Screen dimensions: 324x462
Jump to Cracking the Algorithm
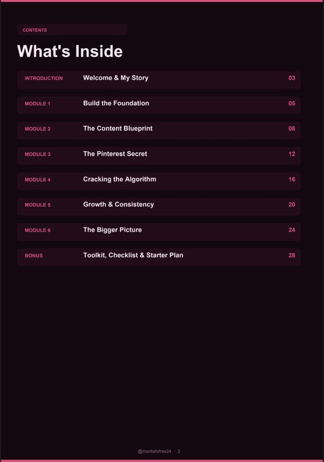[119, 180]
